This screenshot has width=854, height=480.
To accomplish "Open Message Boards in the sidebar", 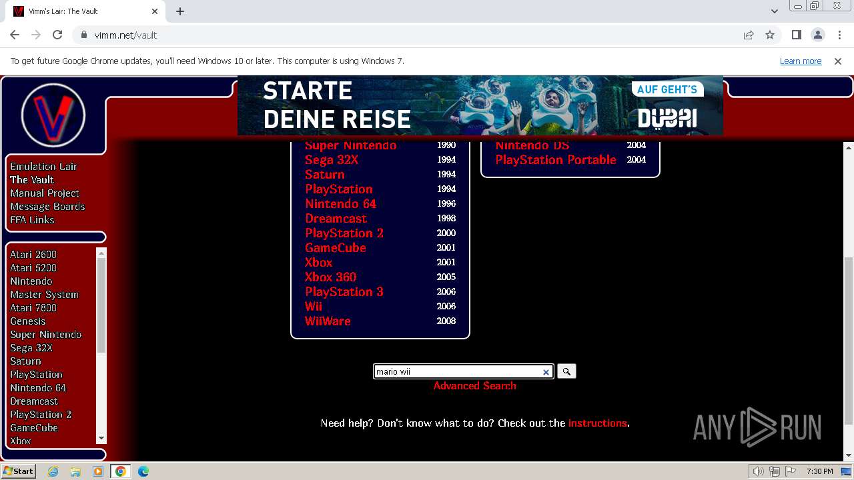I will [47, 206].
